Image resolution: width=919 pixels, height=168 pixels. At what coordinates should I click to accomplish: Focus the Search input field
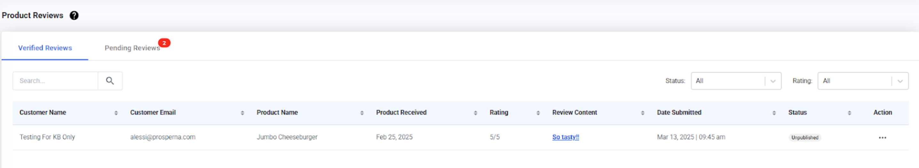[55, 80]
